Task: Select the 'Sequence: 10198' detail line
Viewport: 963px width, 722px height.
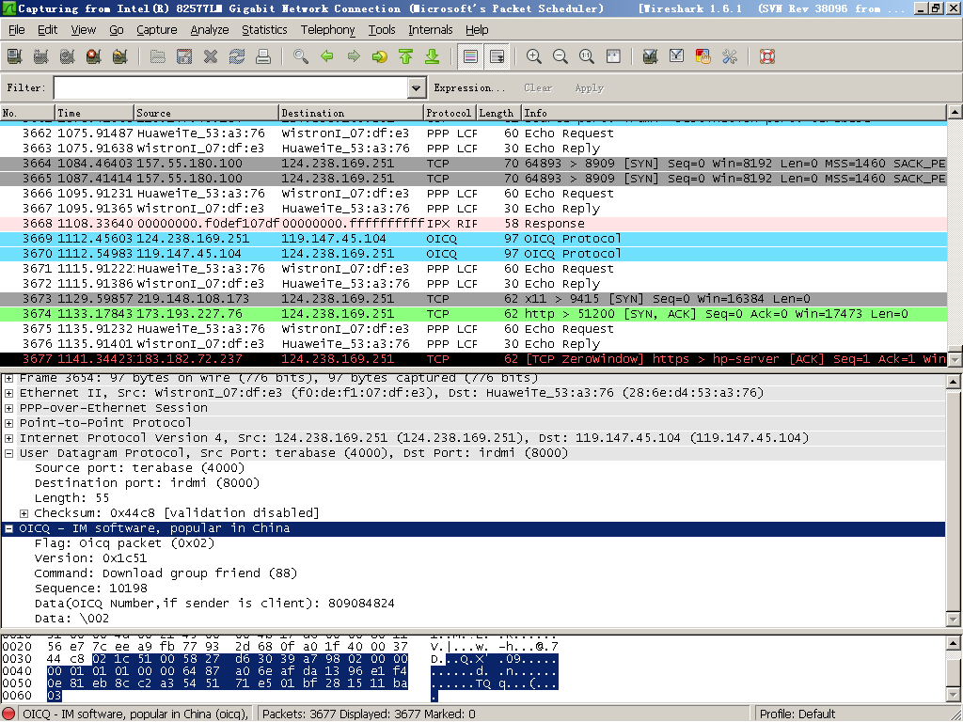Action: pos(91,589)
